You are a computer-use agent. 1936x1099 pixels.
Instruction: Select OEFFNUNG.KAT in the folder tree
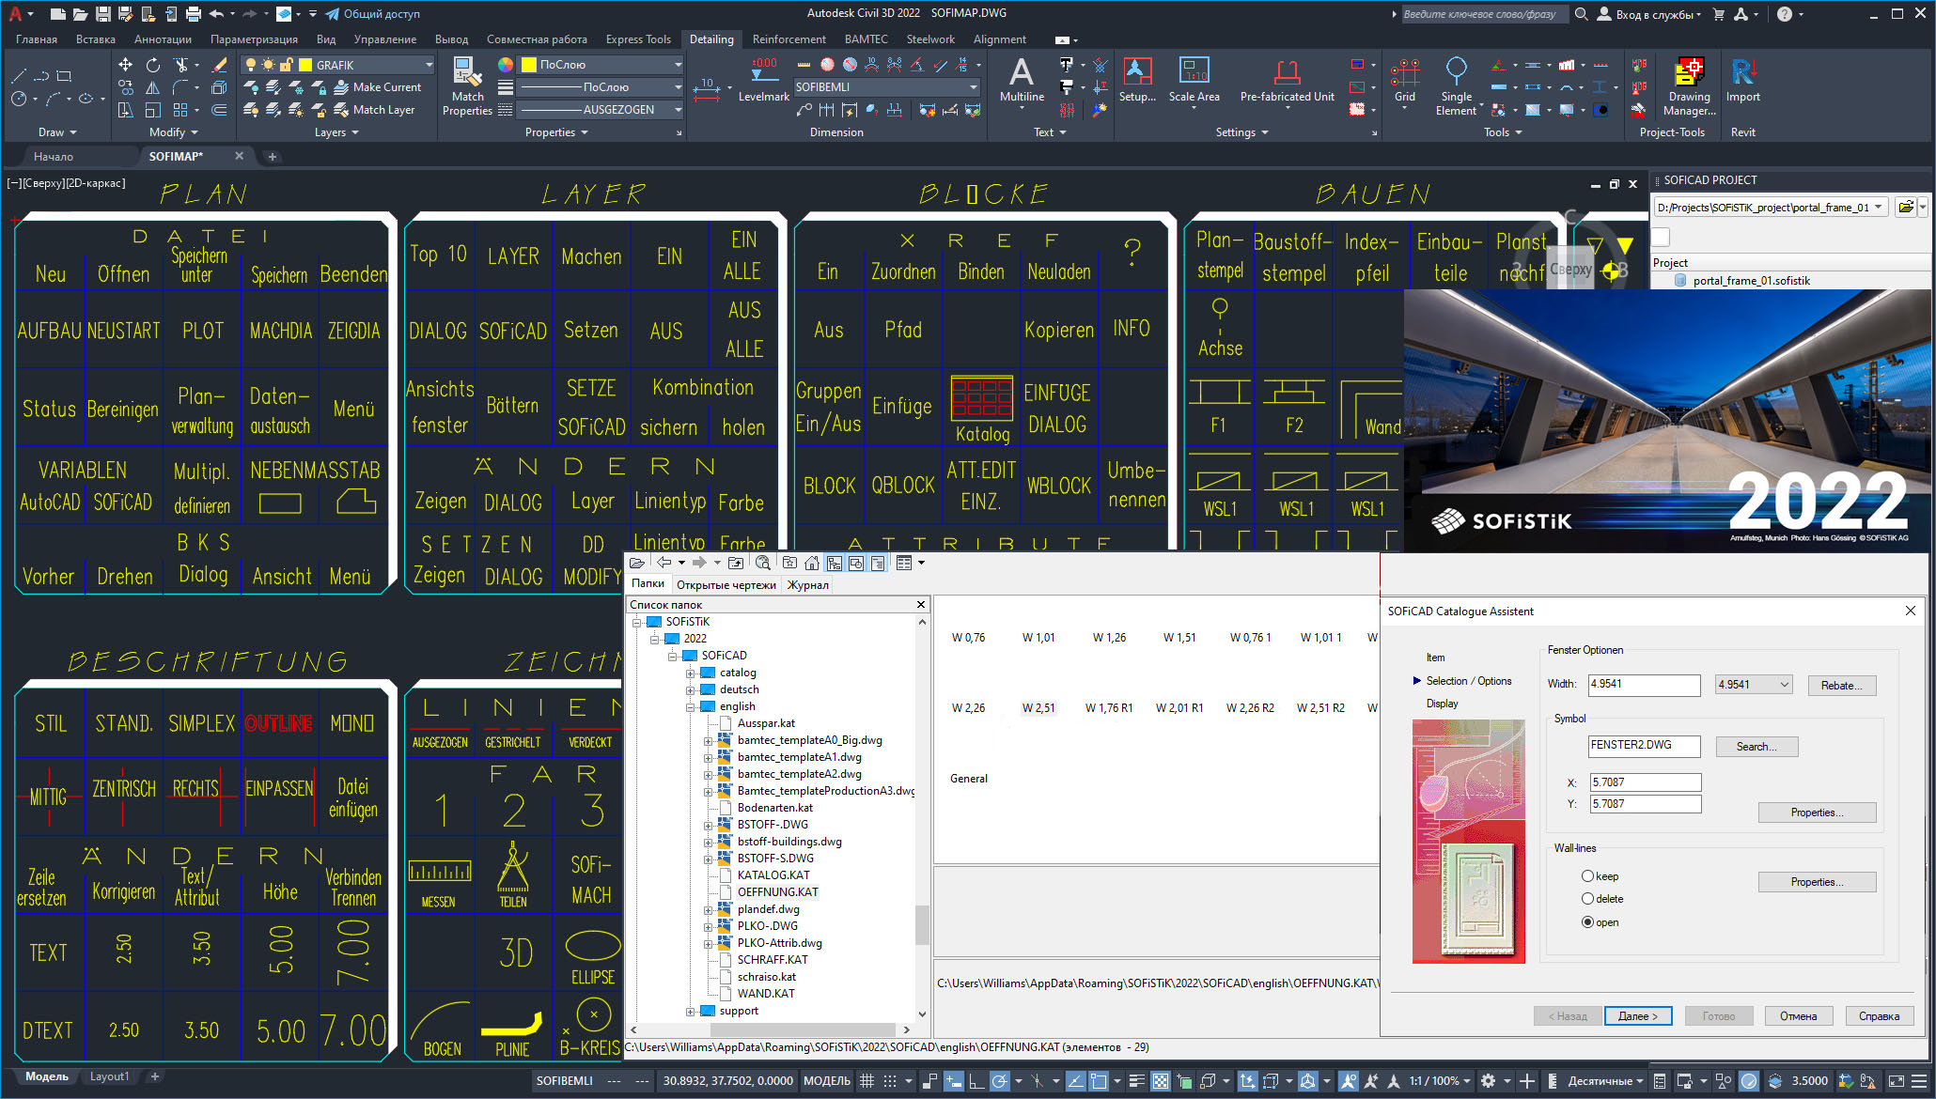click(777, 892)
